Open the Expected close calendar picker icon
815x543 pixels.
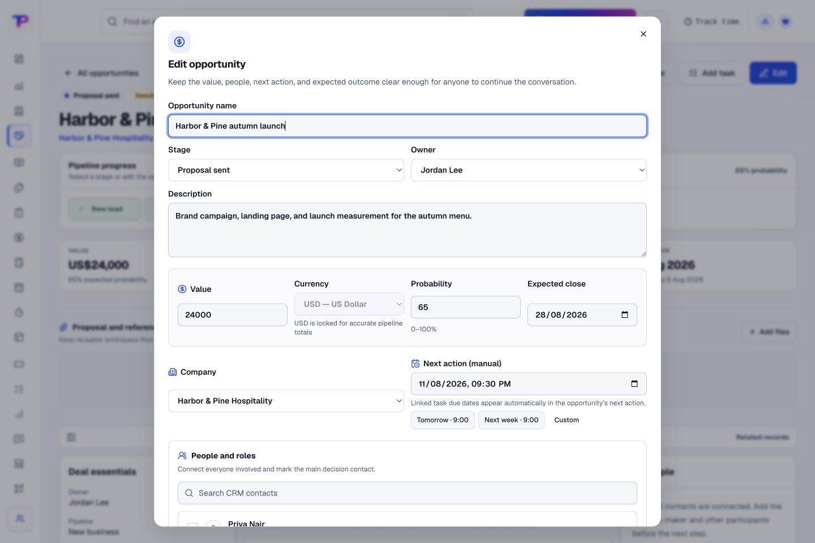point(625,315)
